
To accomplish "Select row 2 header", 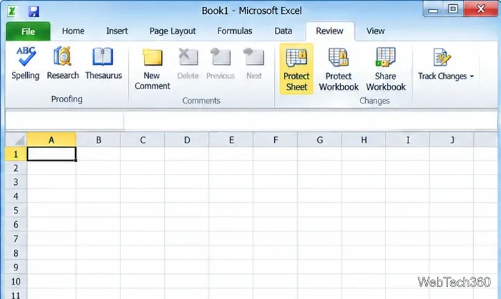I will (x=16, y=168).
